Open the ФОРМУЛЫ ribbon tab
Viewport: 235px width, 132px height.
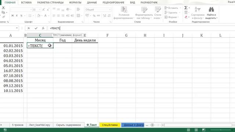click(x=75, y=3)
